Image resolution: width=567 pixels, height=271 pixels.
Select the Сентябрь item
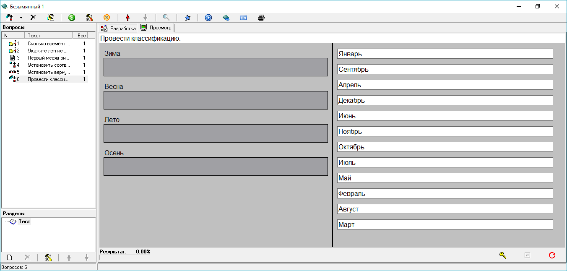[x=445, y=69]
